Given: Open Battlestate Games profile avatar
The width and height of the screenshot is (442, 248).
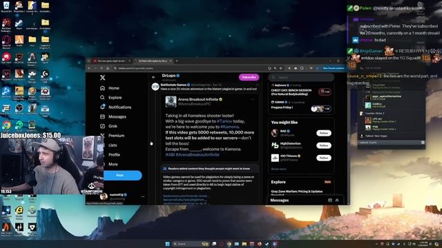Looking at the screenshot, I should (x=155, y=87).
